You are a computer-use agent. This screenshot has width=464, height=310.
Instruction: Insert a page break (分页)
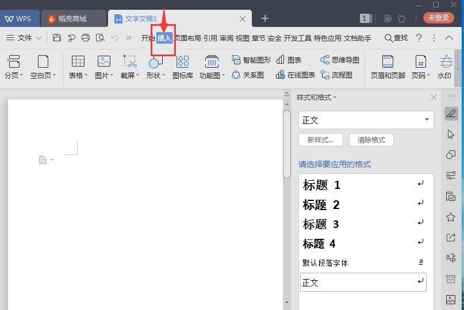(x=14, y=67)
